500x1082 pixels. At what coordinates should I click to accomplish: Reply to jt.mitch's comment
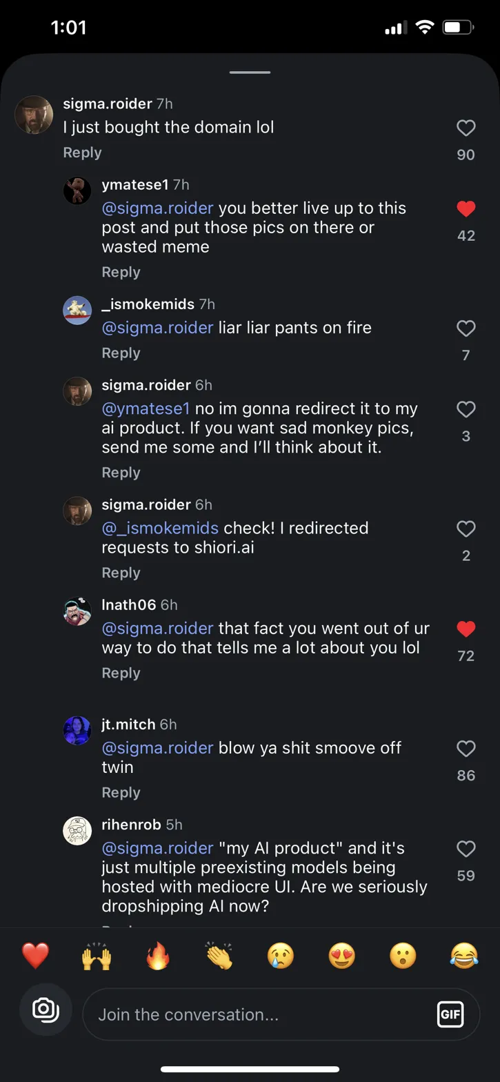tap(121, 792)
